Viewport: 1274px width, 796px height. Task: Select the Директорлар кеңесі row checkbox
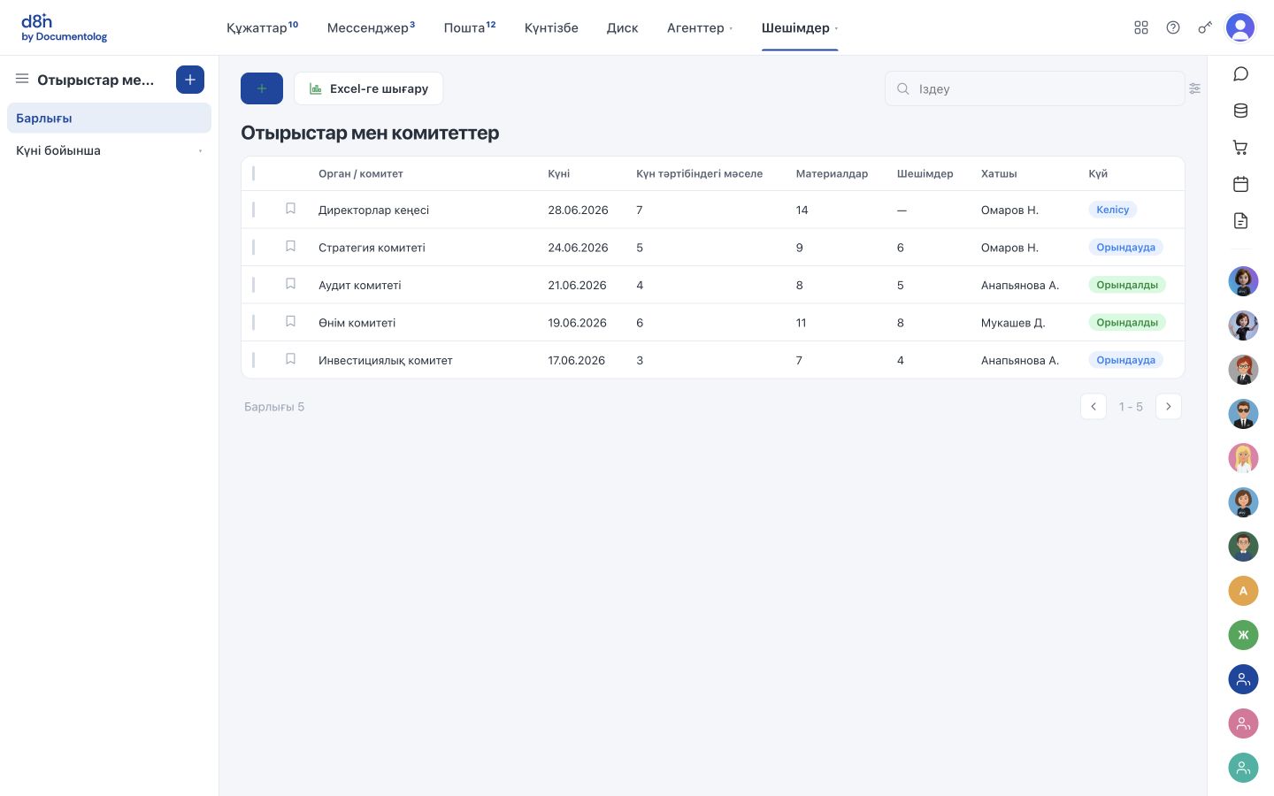pyautogui.click(x=254, y=210)
